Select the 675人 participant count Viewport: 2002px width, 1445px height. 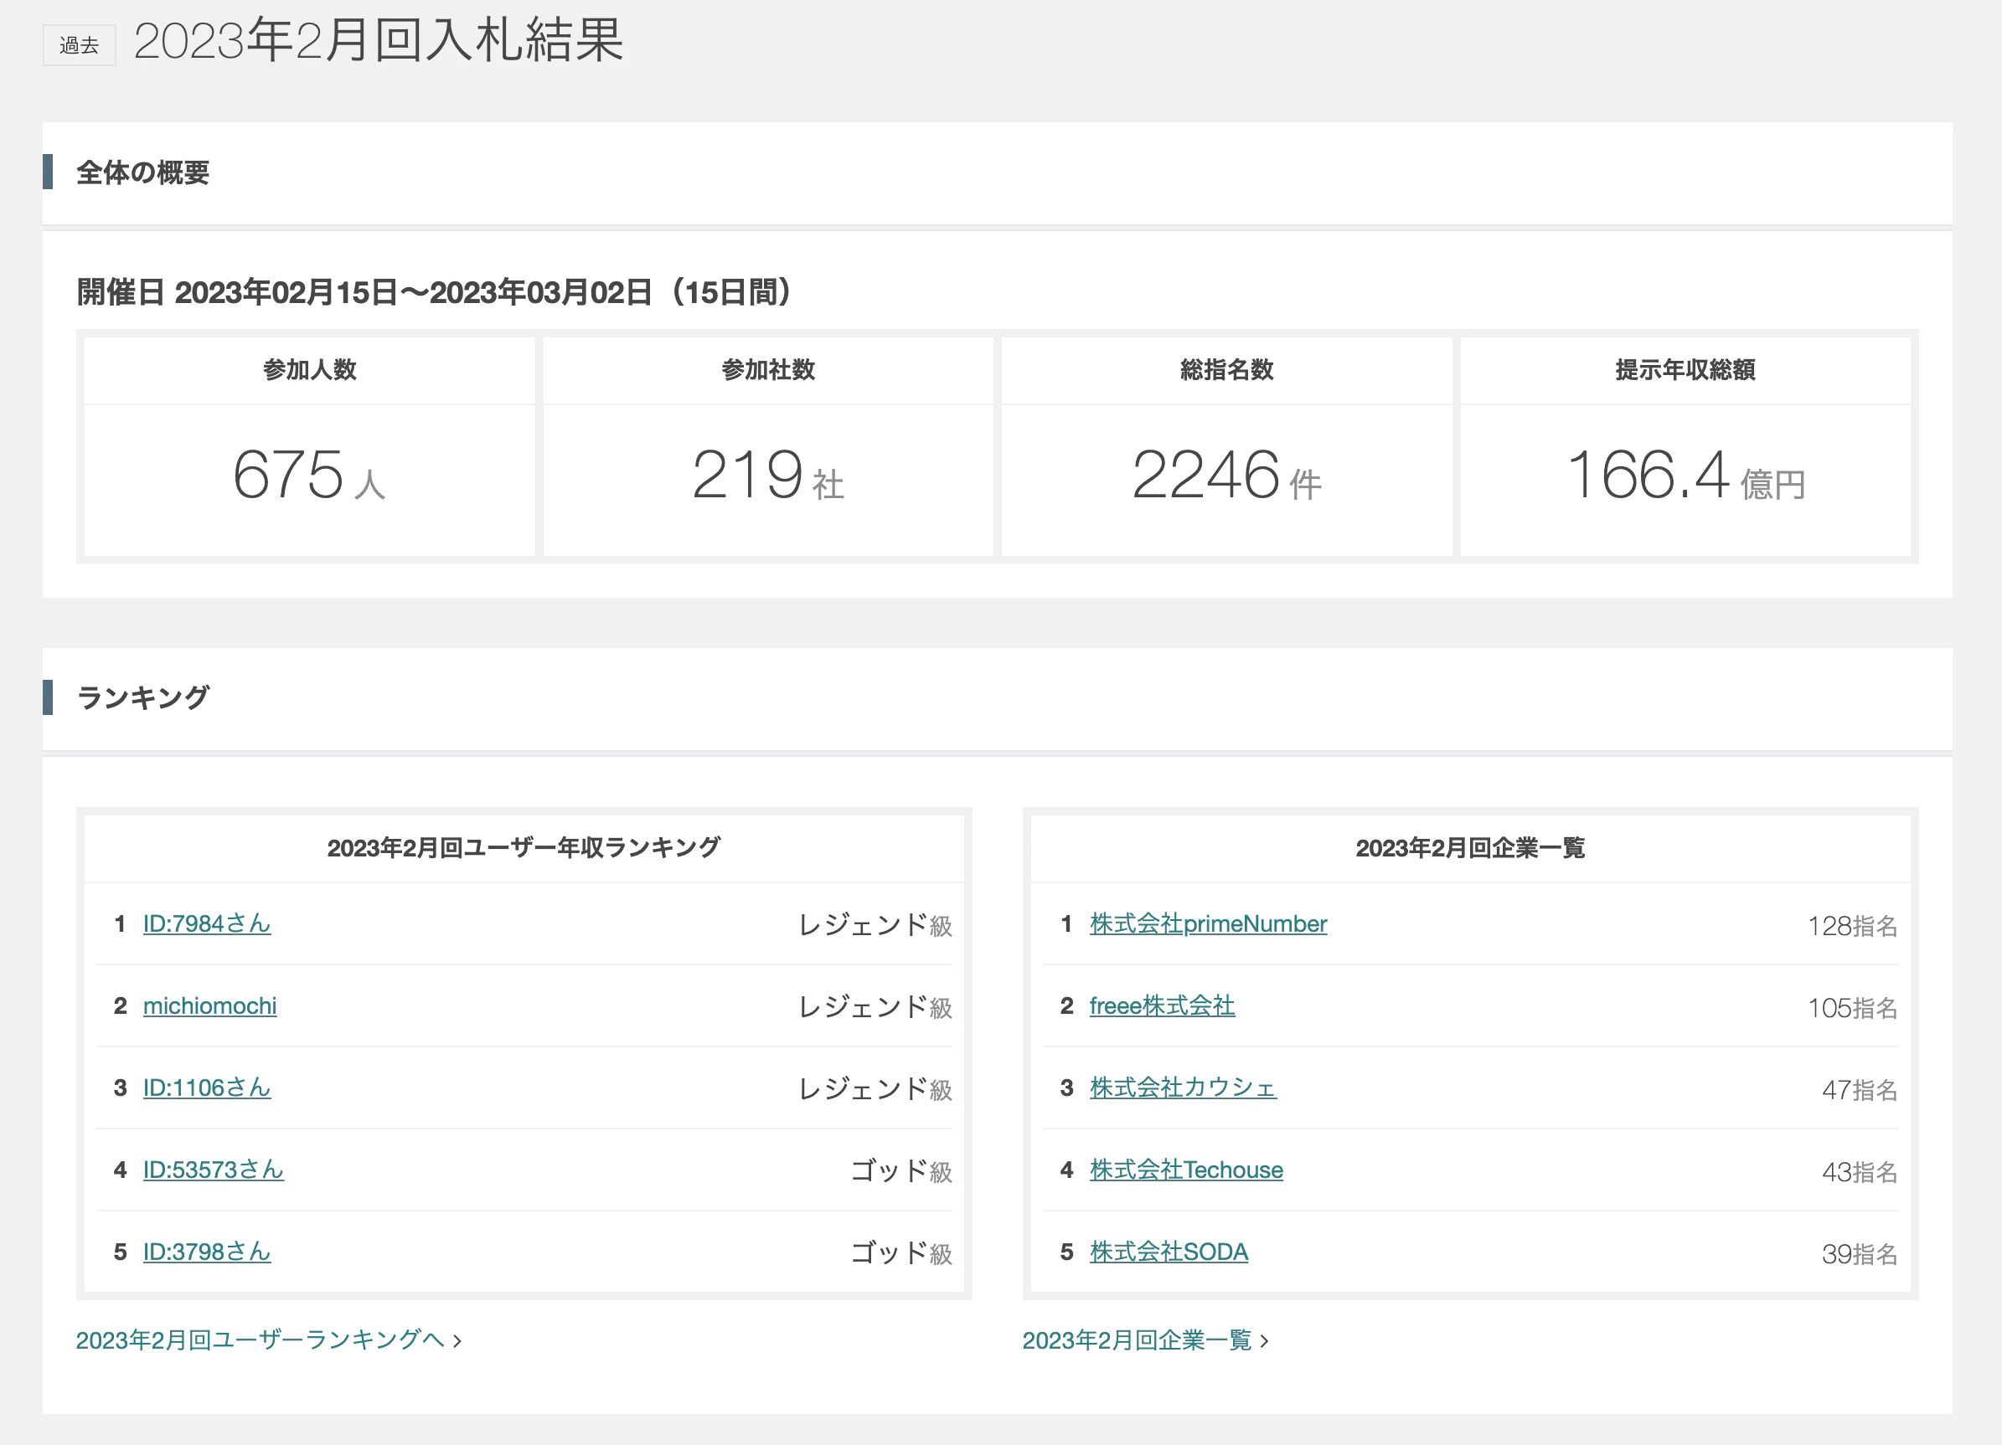pos(309,476)
